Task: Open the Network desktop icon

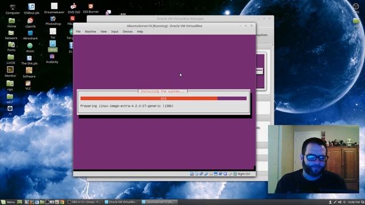Action: [11, 35]
